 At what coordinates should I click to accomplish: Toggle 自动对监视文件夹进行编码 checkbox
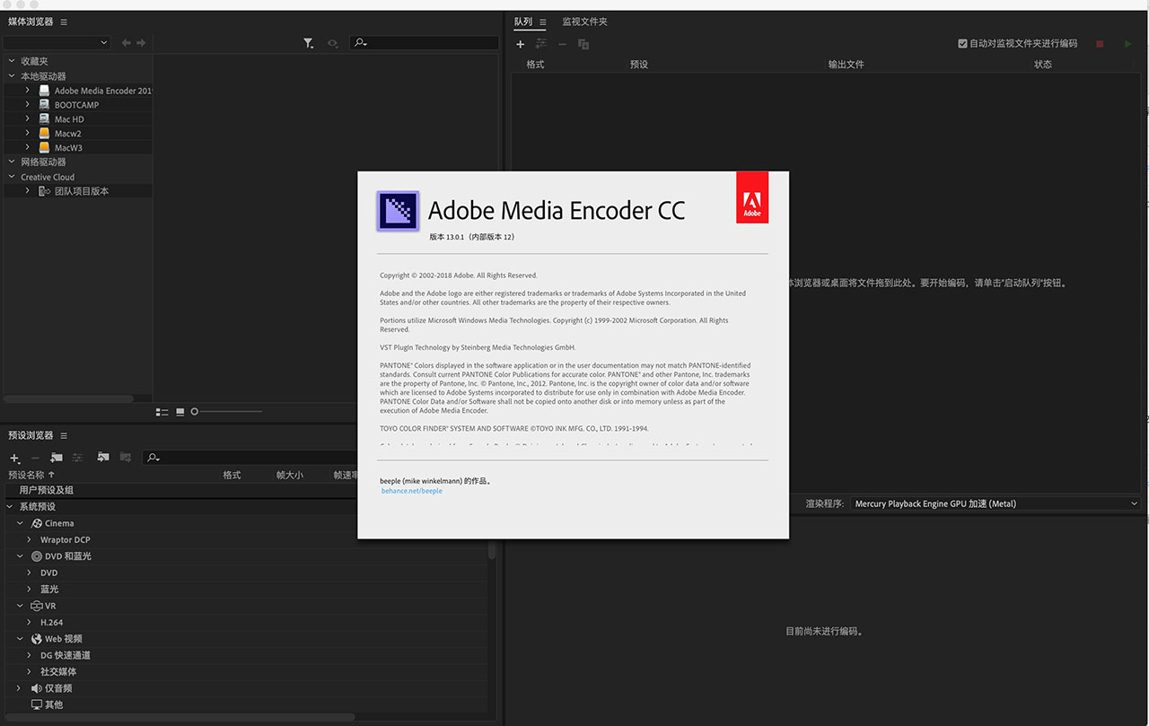(962, 43)
